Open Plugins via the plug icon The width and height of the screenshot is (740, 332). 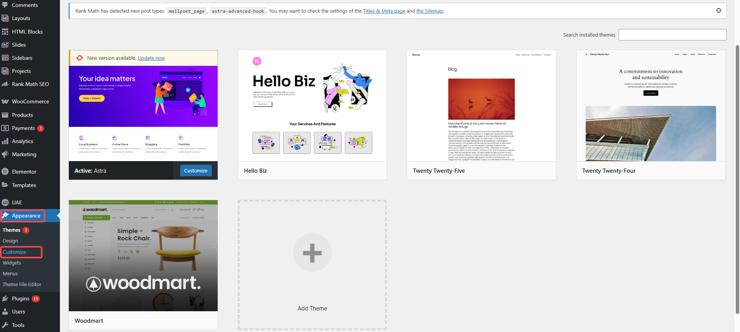(5, 298)
